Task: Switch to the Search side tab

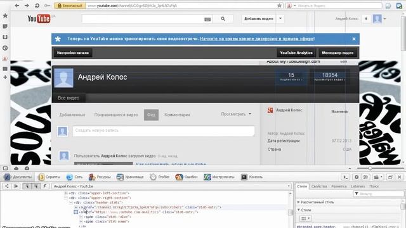Action: pos(374,186)
